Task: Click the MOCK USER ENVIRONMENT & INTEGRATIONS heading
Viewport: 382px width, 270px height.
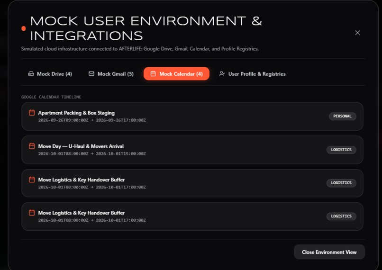Action: [146, 28]
